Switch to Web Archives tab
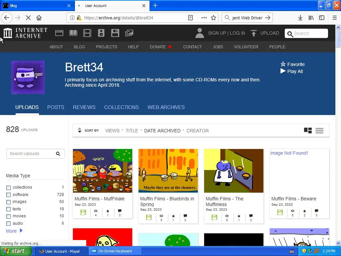Image resolution: width=341 pixels, height=256 pixels. click(166, 107)
